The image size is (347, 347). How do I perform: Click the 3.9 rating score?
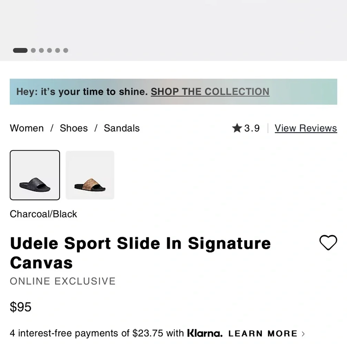point(252,128)
